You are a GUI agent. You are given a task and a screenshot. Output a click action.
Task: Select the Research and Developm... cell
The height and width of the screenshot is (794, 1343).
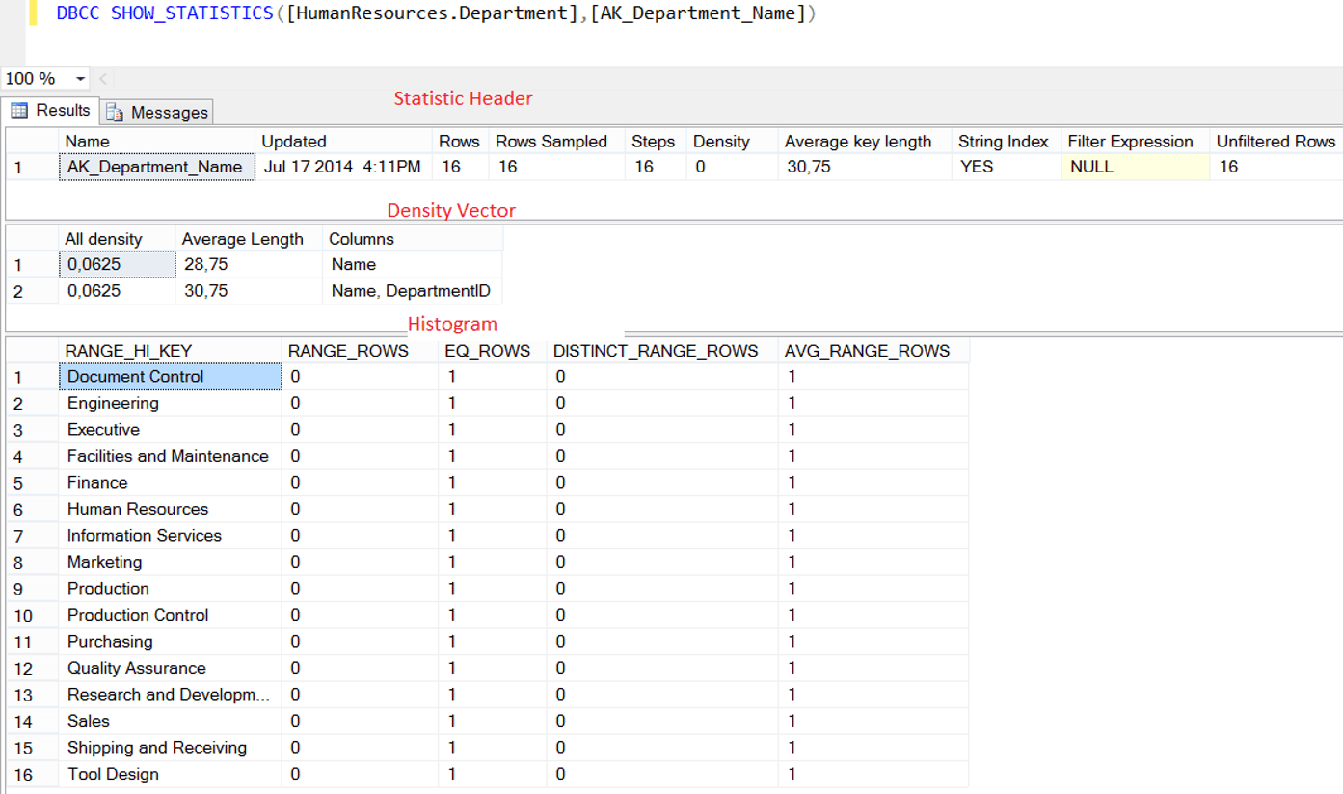click(171, 695)
